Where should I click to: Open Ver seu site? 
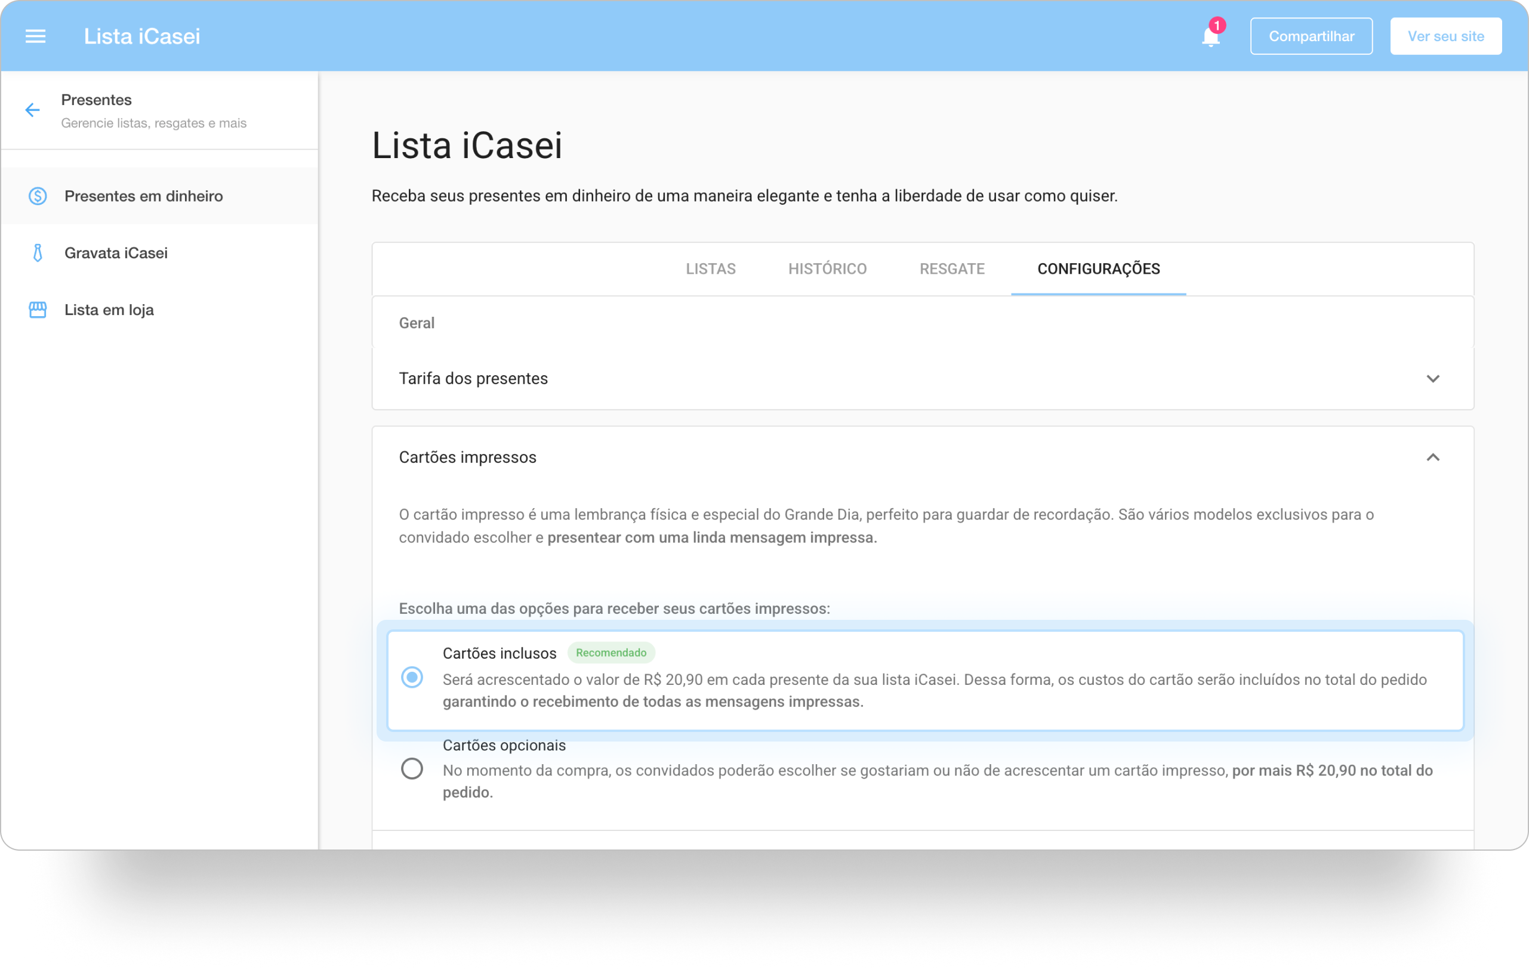pyautogui.click(x=1445, y=36)
